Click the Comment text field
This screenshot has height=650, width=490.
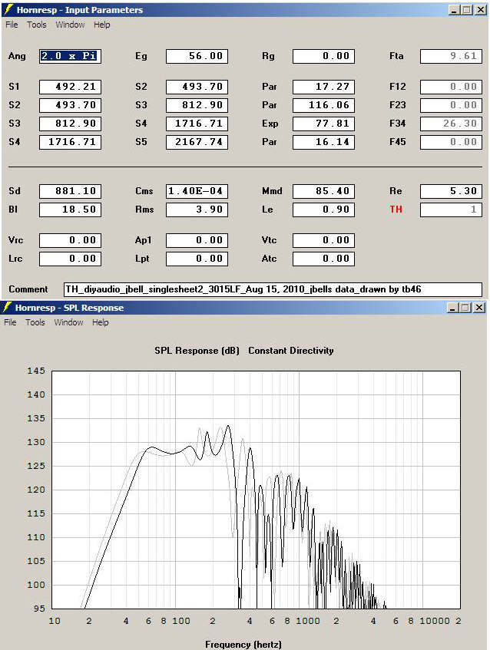(273, 289)
